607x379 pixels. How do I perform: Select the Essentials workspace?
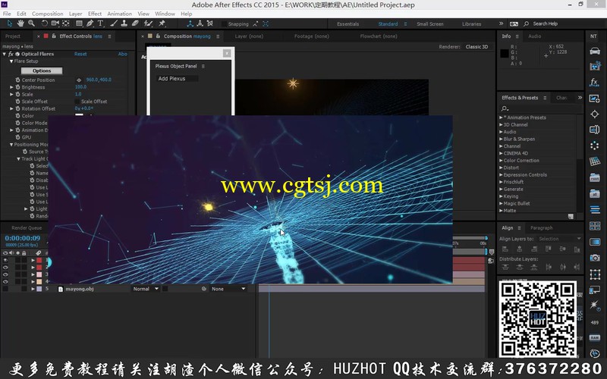coord(348,24)
